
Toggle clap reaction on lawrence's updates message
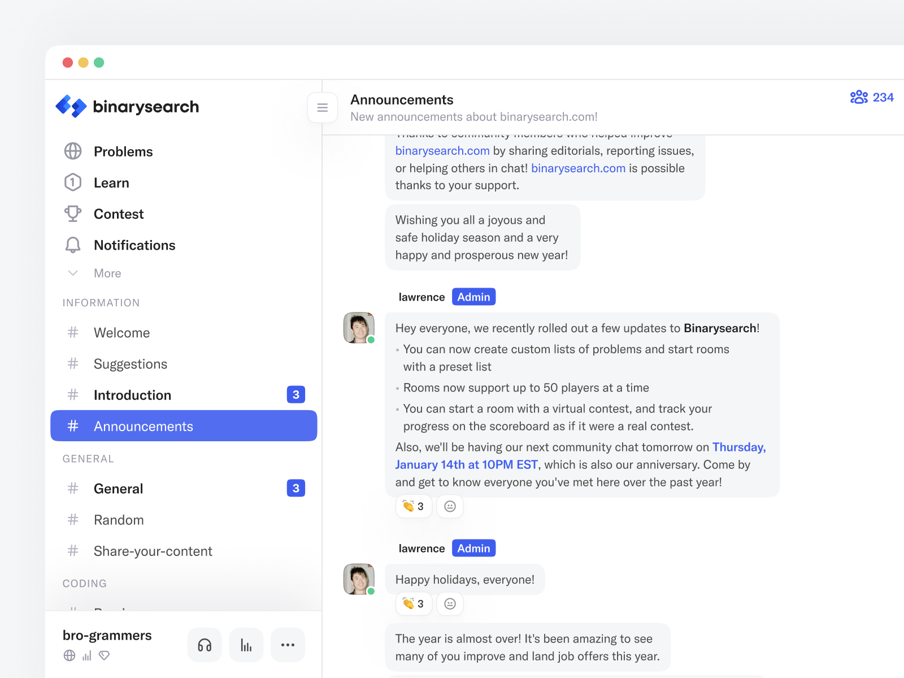coord(414,506)
